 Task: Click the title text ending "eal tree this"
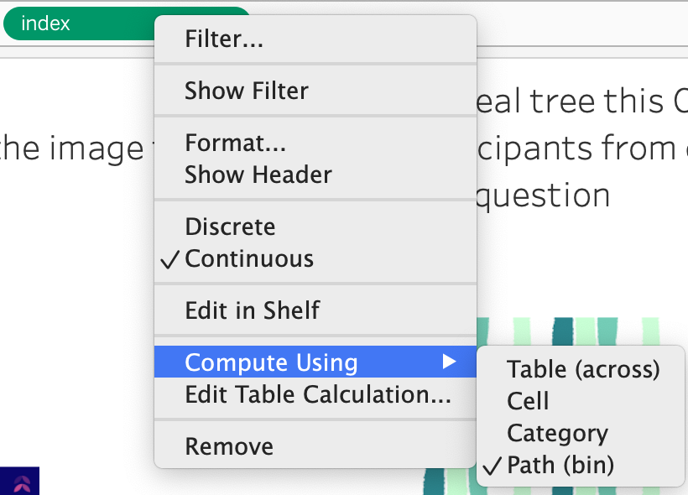571,102
